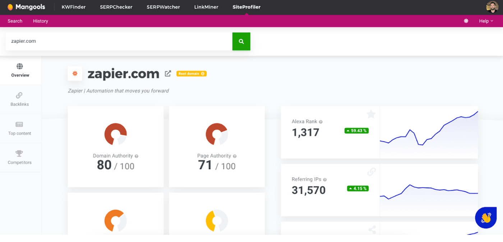Click the yellow donut chart
This screenshot has width=503, height=242.
217,220
